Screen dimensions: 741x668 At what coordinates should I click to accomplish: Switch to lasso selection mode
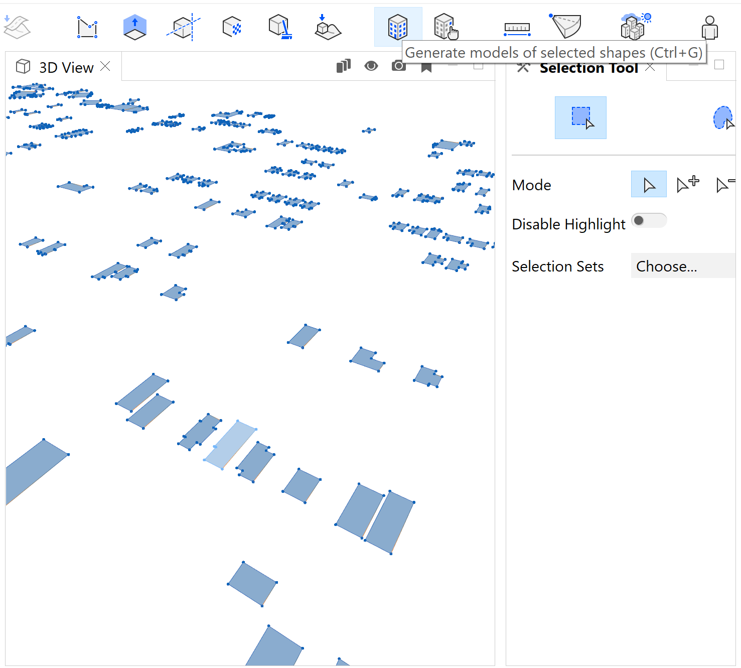click(722, 117)
